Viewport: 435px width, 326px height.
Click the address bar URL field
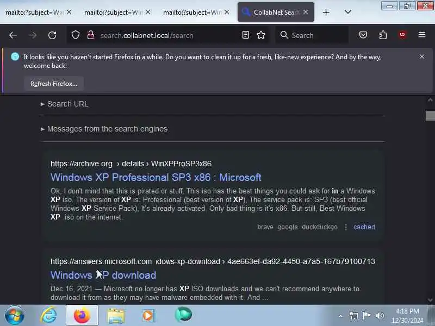pyautogui.click(x=168, y=35)
